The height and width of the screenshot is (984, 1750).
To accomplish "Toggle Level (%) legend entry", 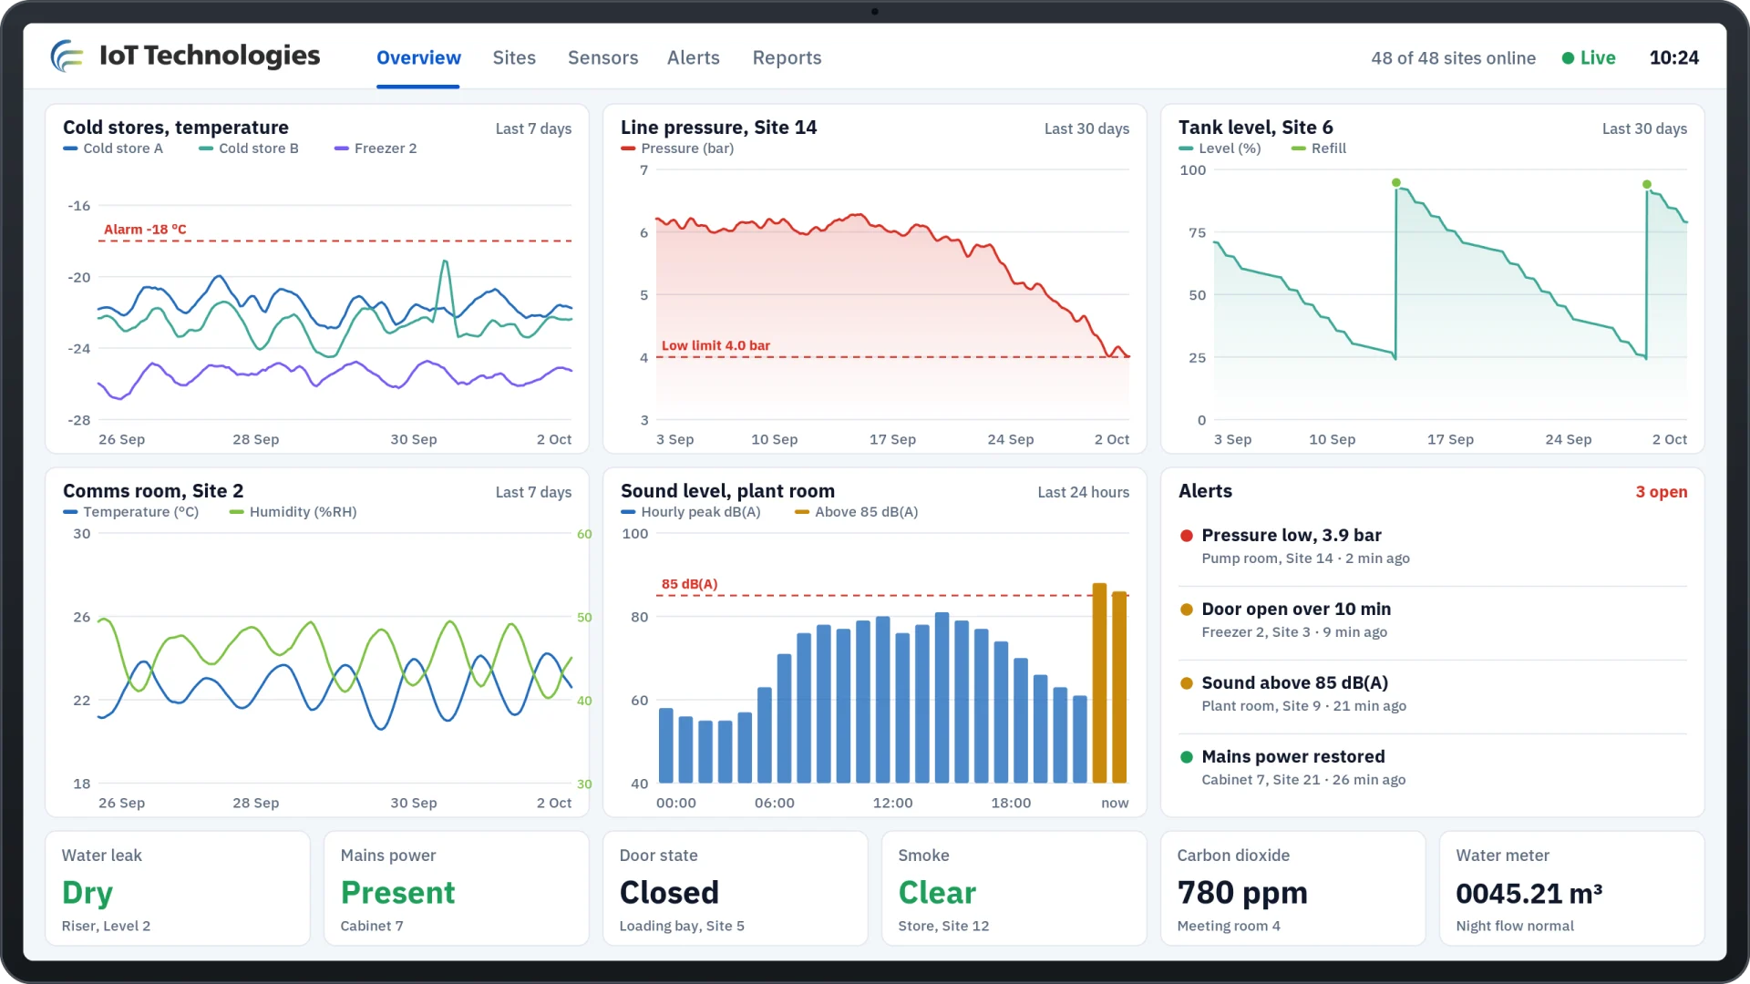I will (x=1220, y=149).
